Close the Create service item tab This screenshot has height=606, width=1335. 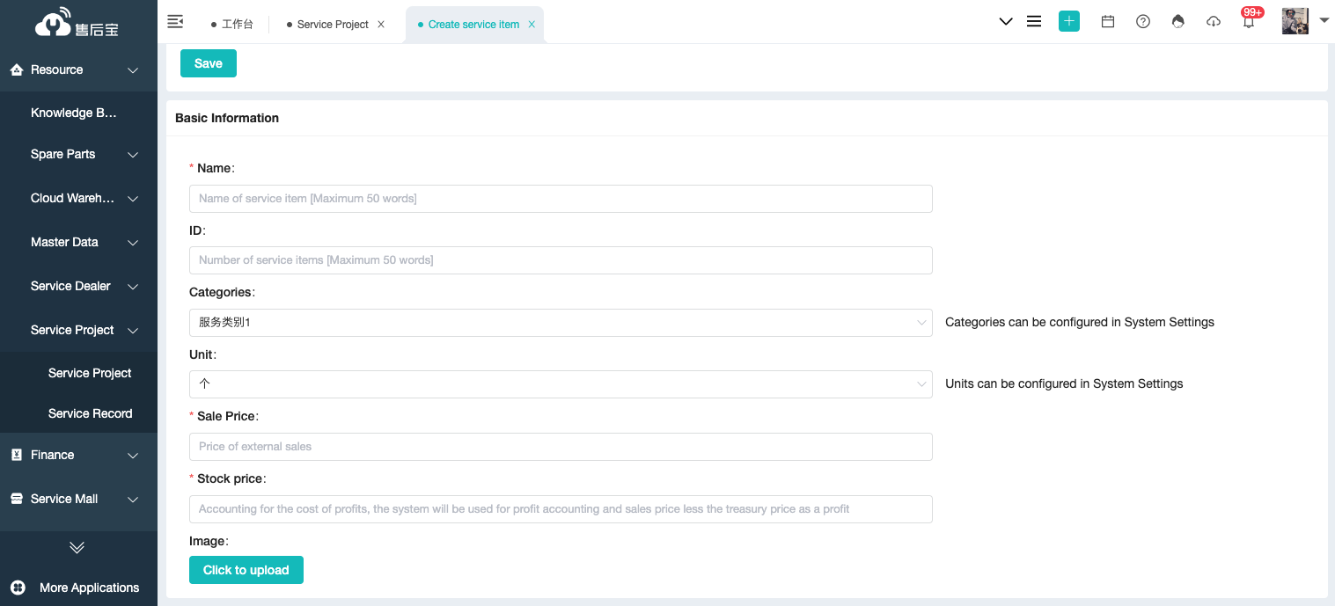pos(532,25)
